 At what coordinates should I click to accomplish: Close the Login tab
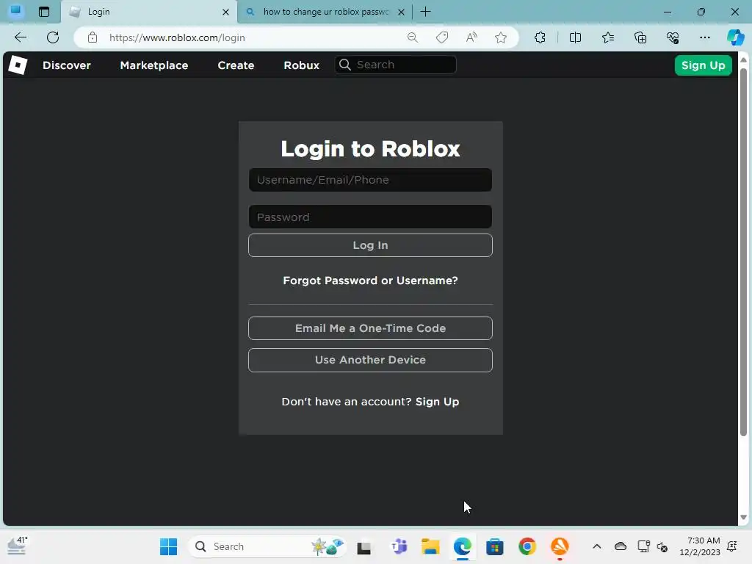click(225, 12)
